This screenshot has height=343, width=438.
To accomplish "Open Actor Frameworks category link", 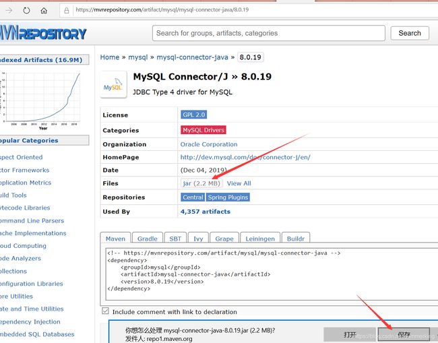I will pos(24,170).
